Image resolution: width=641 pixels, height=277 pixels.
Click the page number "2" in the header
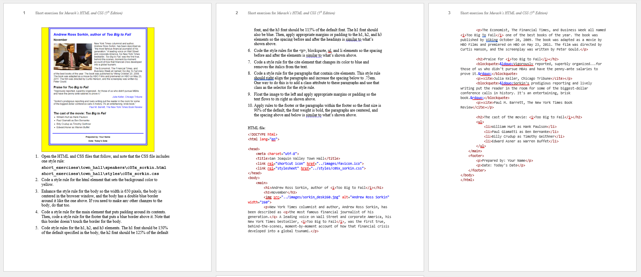click(237, 13)
